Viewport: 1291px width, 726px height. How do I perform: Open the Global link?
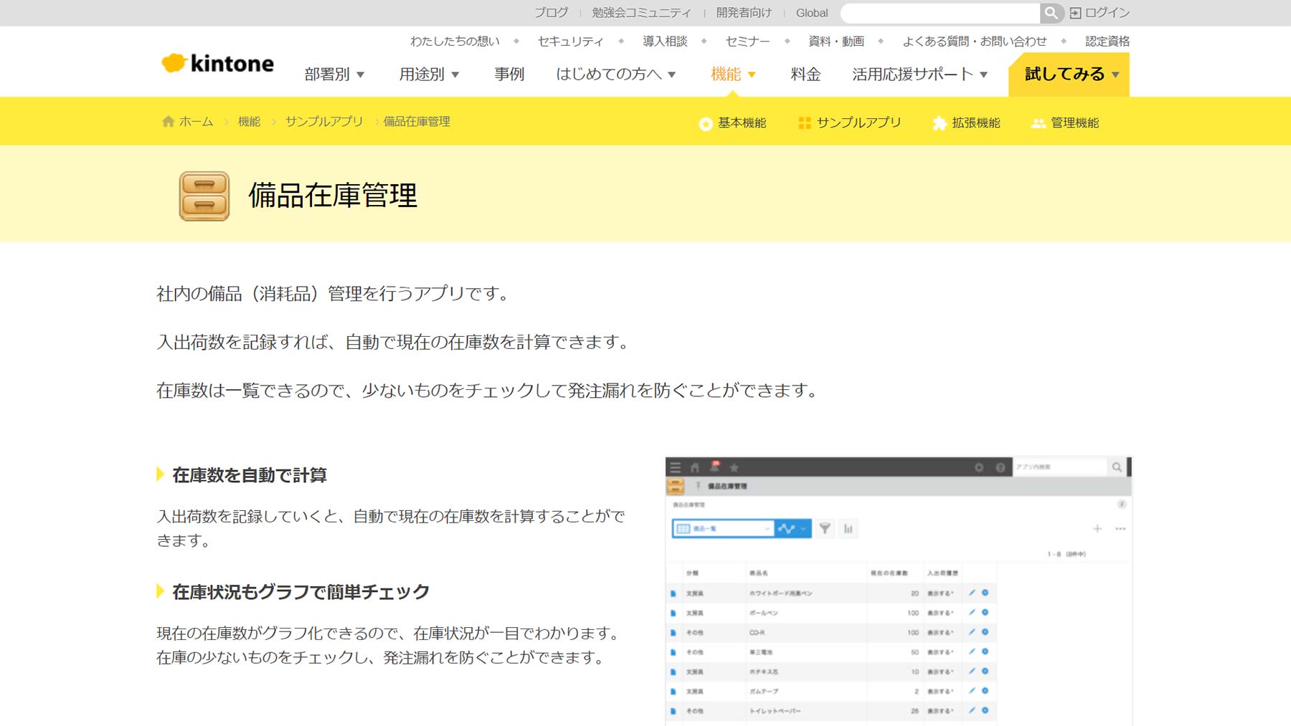(x=812, y=13)
